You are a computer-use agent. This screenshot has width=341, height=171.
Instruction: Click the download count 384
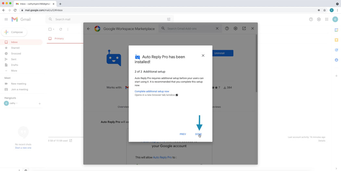[227, 87]
